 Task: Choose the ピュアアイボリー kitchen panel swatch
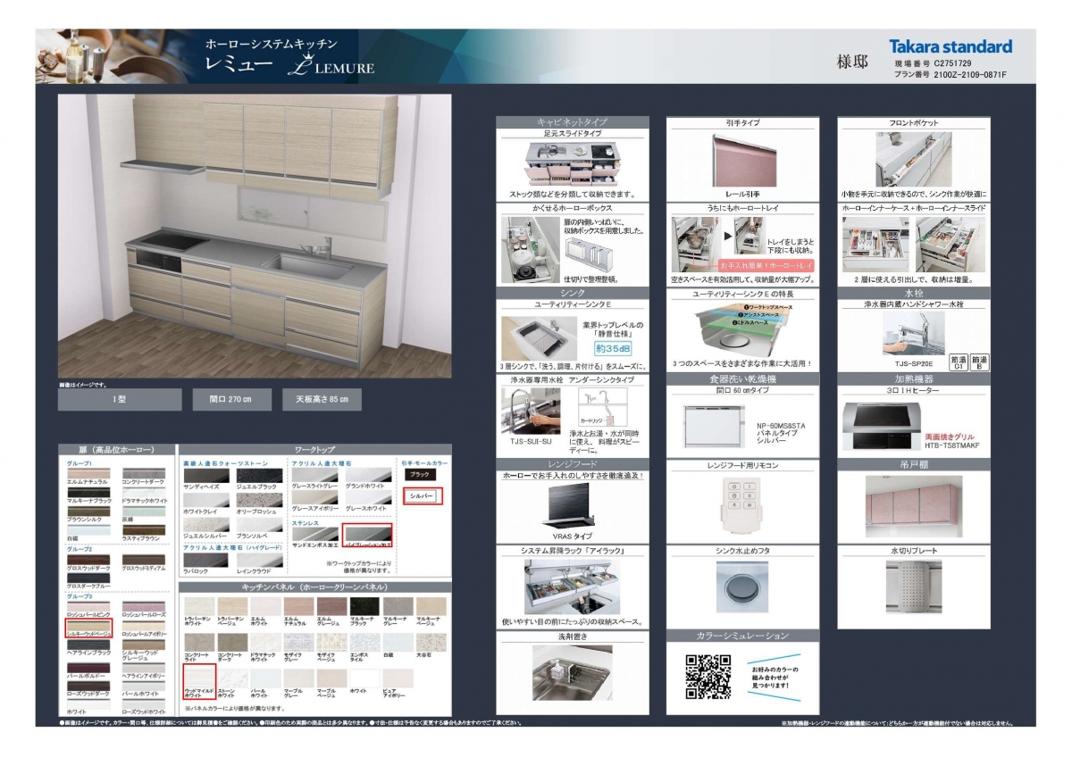click(x=398, y=678)
